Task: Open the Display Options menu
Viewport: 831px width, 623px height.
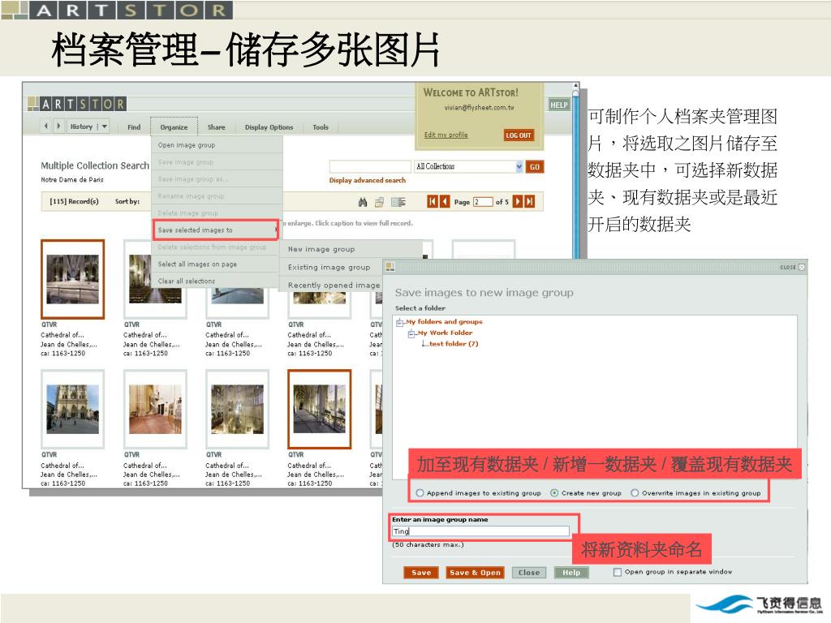Action: tap(269, 127)
